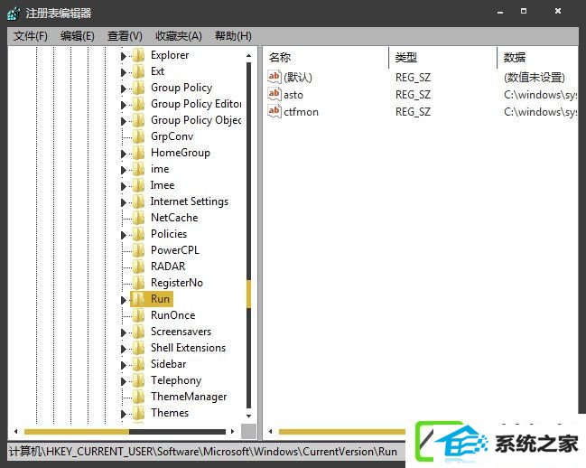The image size is (586, 468).
Task: Click the registry path in status bar
Action: click(x=203, y=451)
